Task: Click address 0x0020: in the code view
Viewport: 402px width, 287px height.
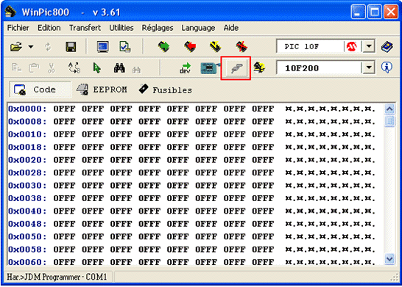Action: point(27,160)
